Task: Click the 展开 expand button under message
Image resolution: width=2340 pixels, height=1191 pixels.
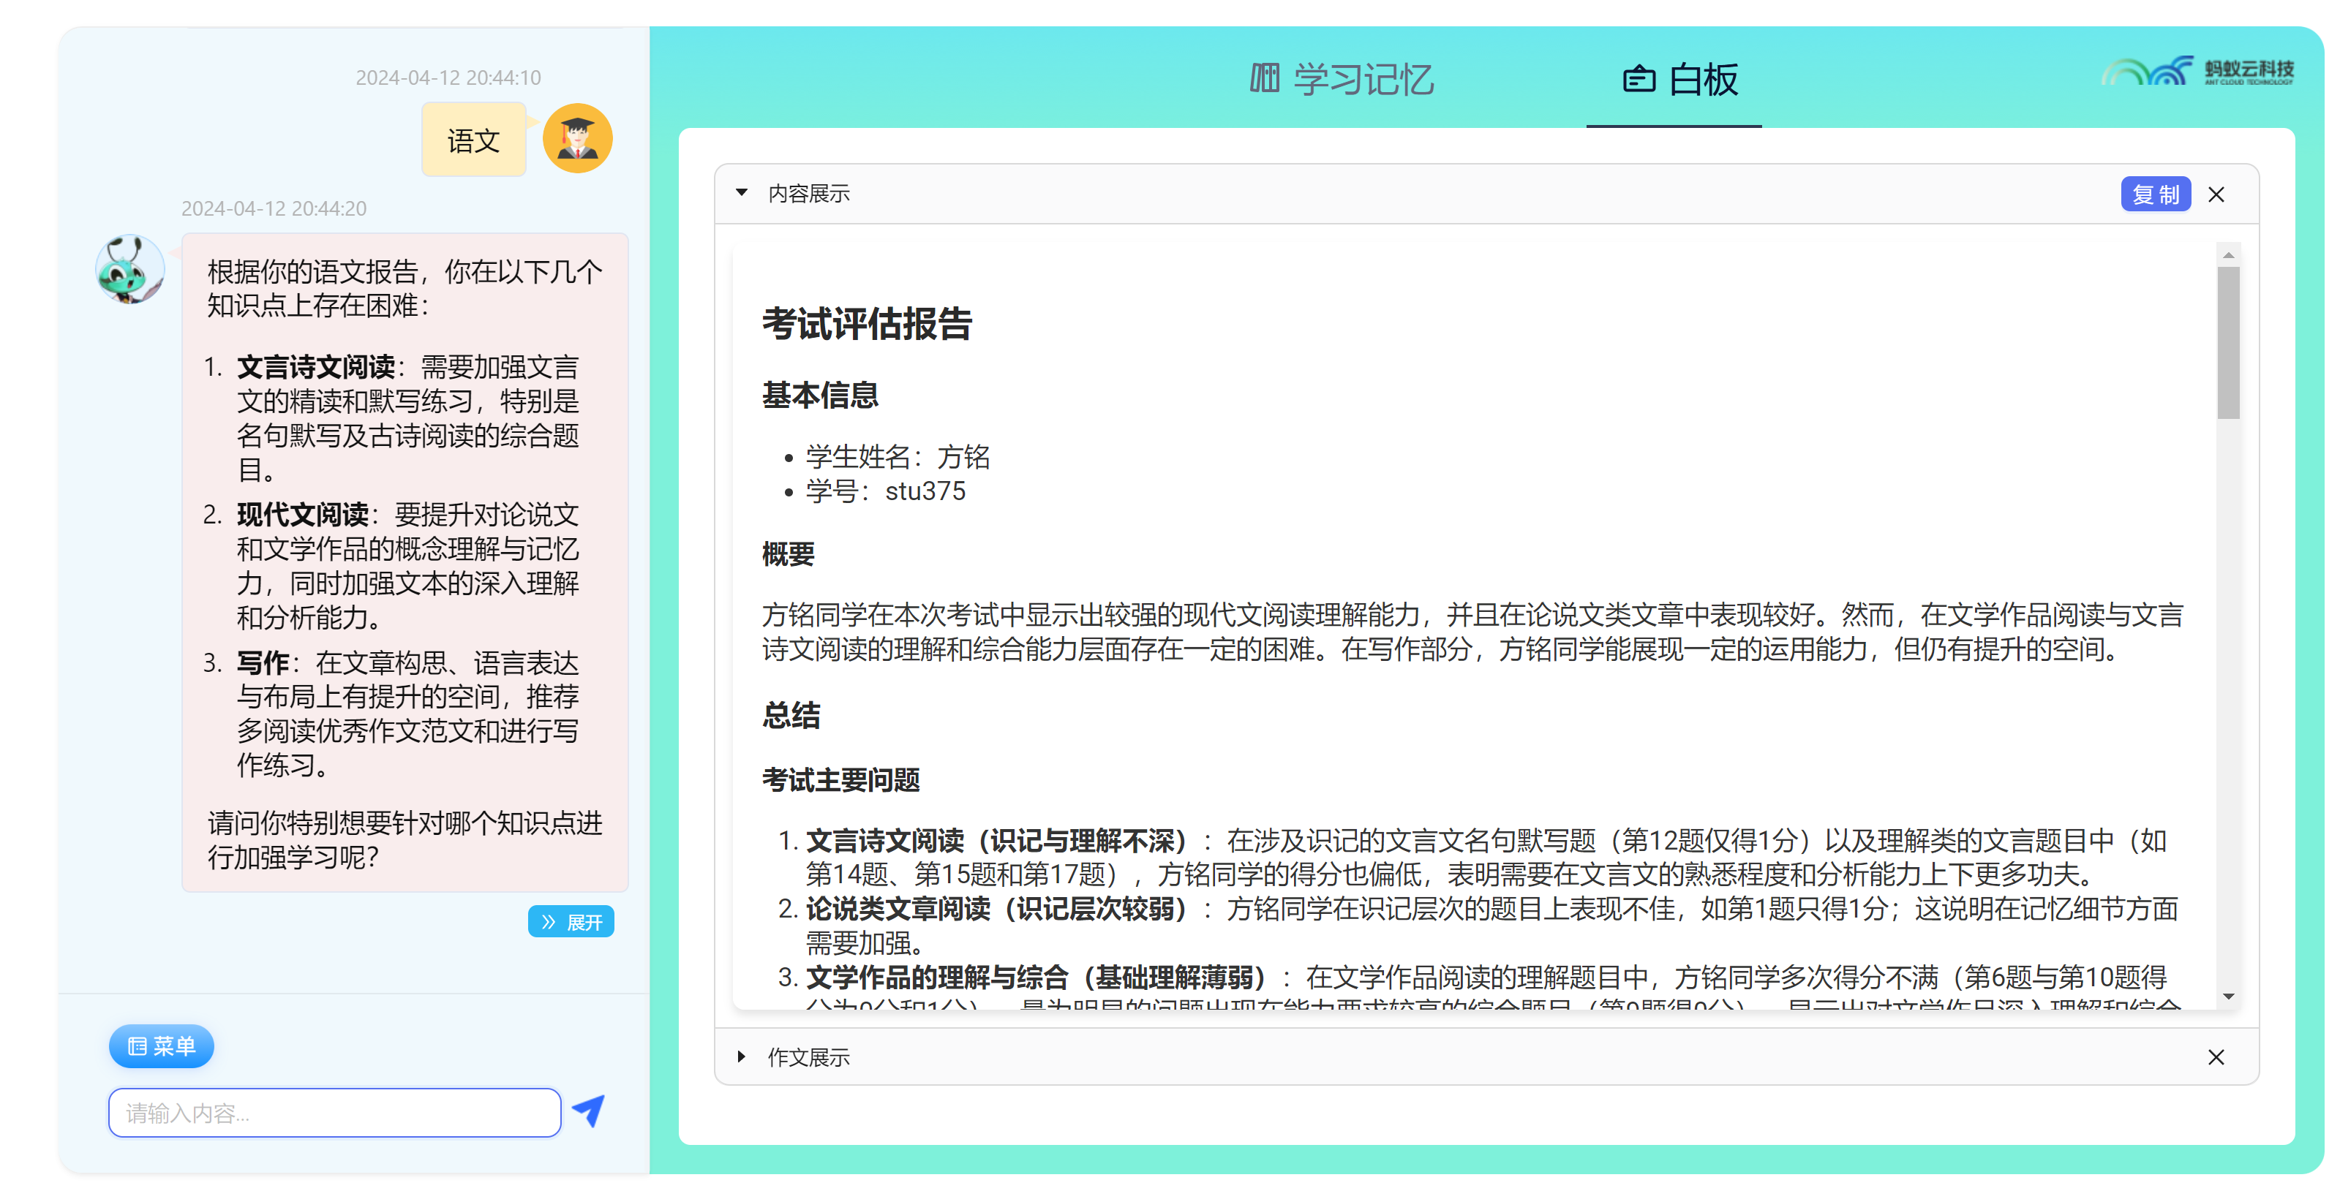Action: tap(571, 922)
